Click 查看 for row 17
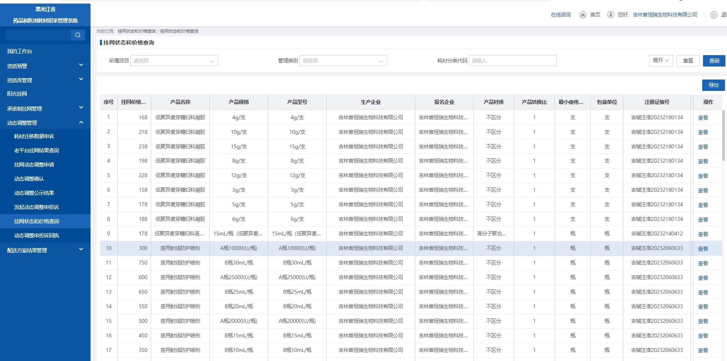The width and height of the screenshot is (727, 361). click(703, 350)
